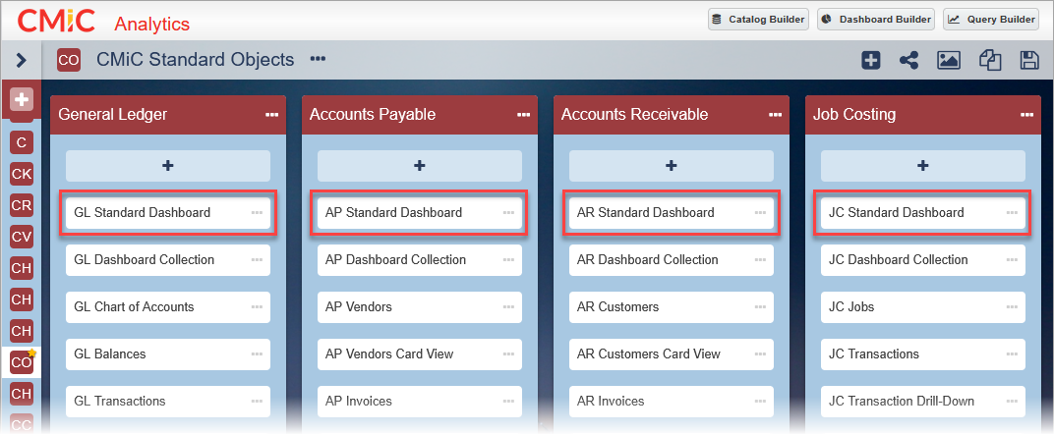Open GL Balances item
Screen dimensions: 1054x435
pos(168,353)
